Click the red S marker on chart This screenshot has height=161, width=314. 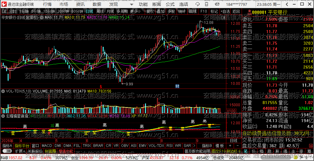click(x=101, y=87)
